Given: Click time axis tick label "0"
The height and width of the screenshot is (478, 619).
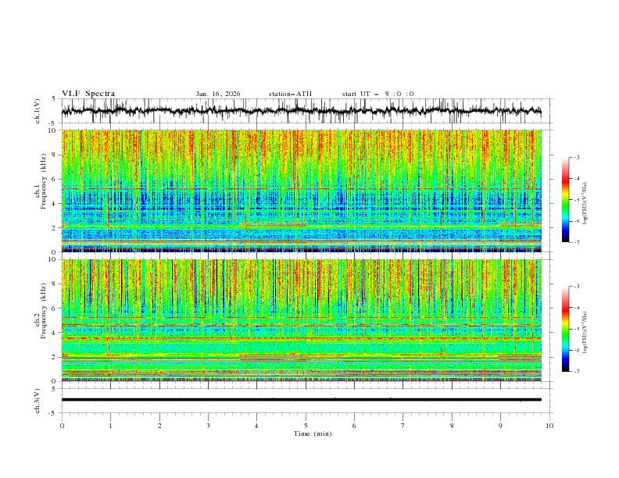Looking at the screenshot, I should pos(62,426).
